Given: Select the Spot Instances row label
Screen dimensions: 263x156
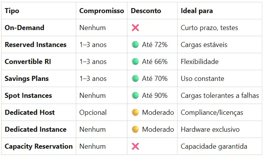Looking at the screenshot, I should click(28, 96).
